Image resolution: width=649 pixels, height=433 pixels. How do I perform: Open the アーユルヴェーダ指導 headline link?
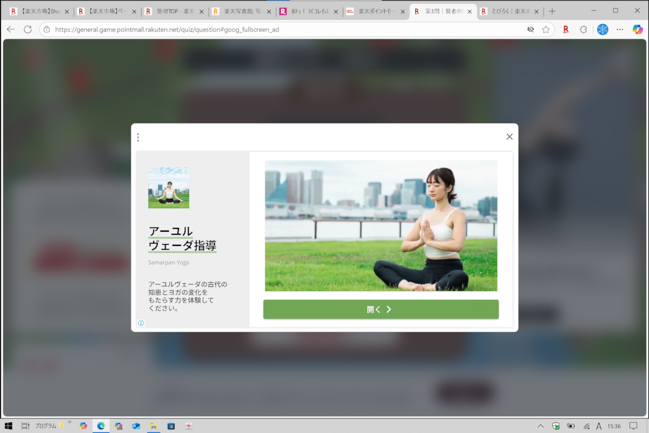(182, 239)
